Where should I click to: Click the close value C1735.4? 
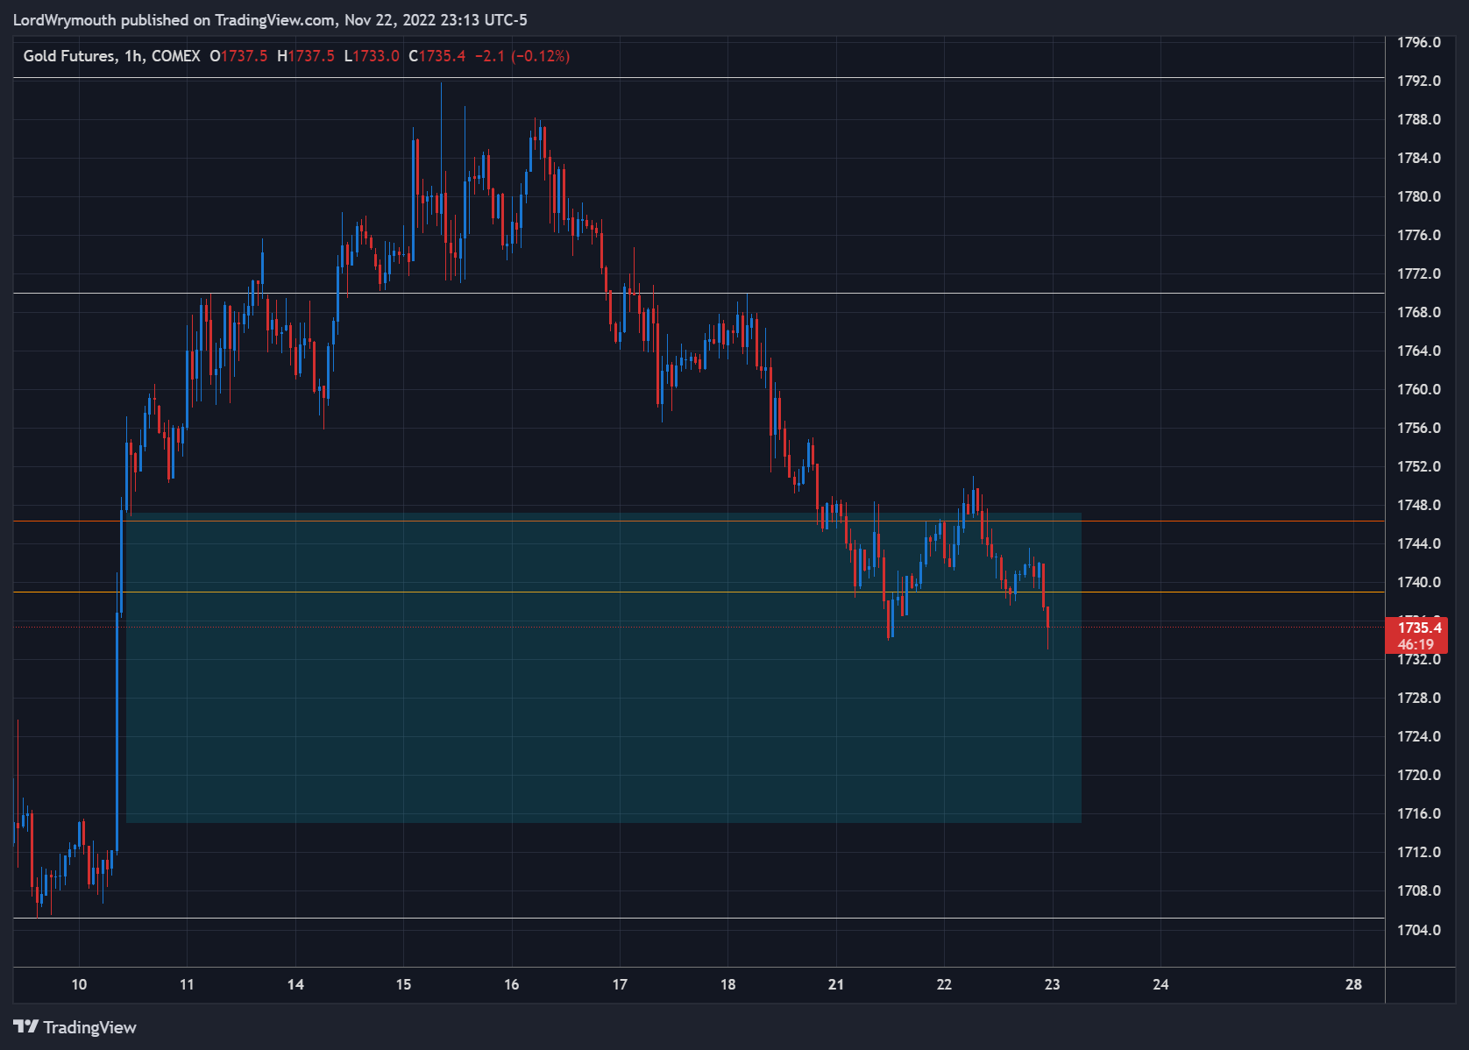pyautogui.click(x=437, y=56)
